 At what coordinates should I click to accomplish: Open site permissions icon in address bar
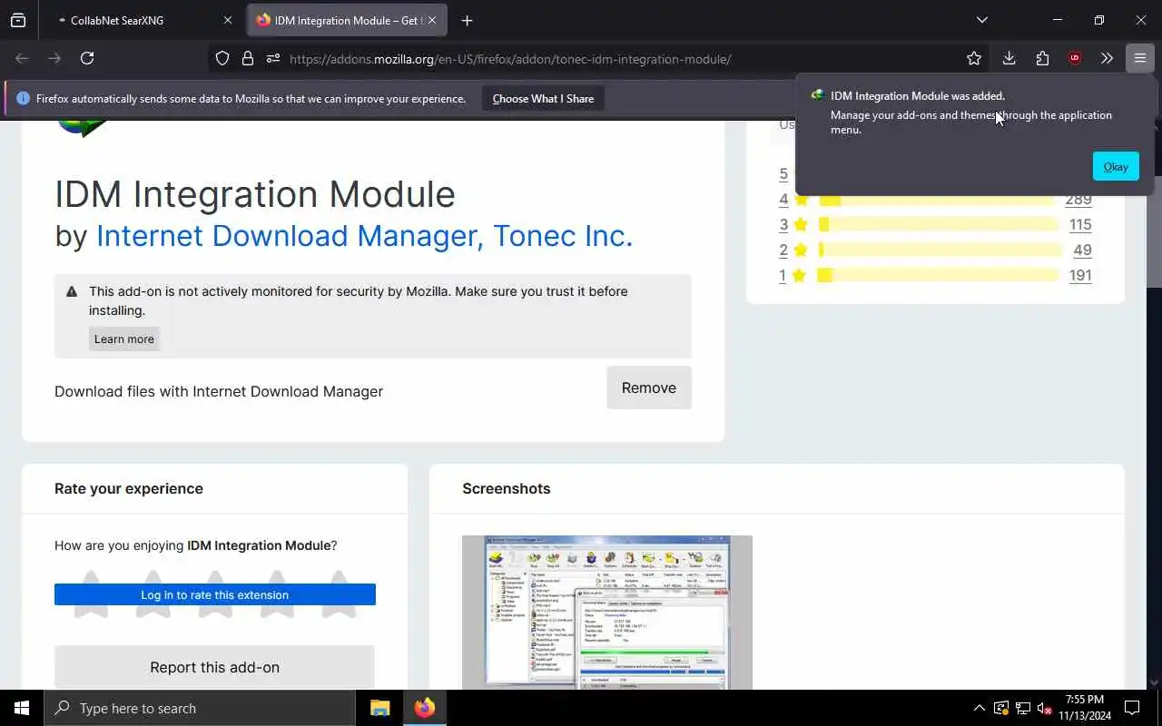coord(273,58)
